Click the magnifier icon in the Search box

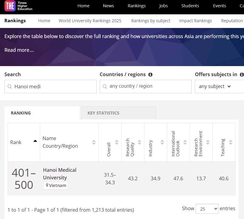[10, 87]
